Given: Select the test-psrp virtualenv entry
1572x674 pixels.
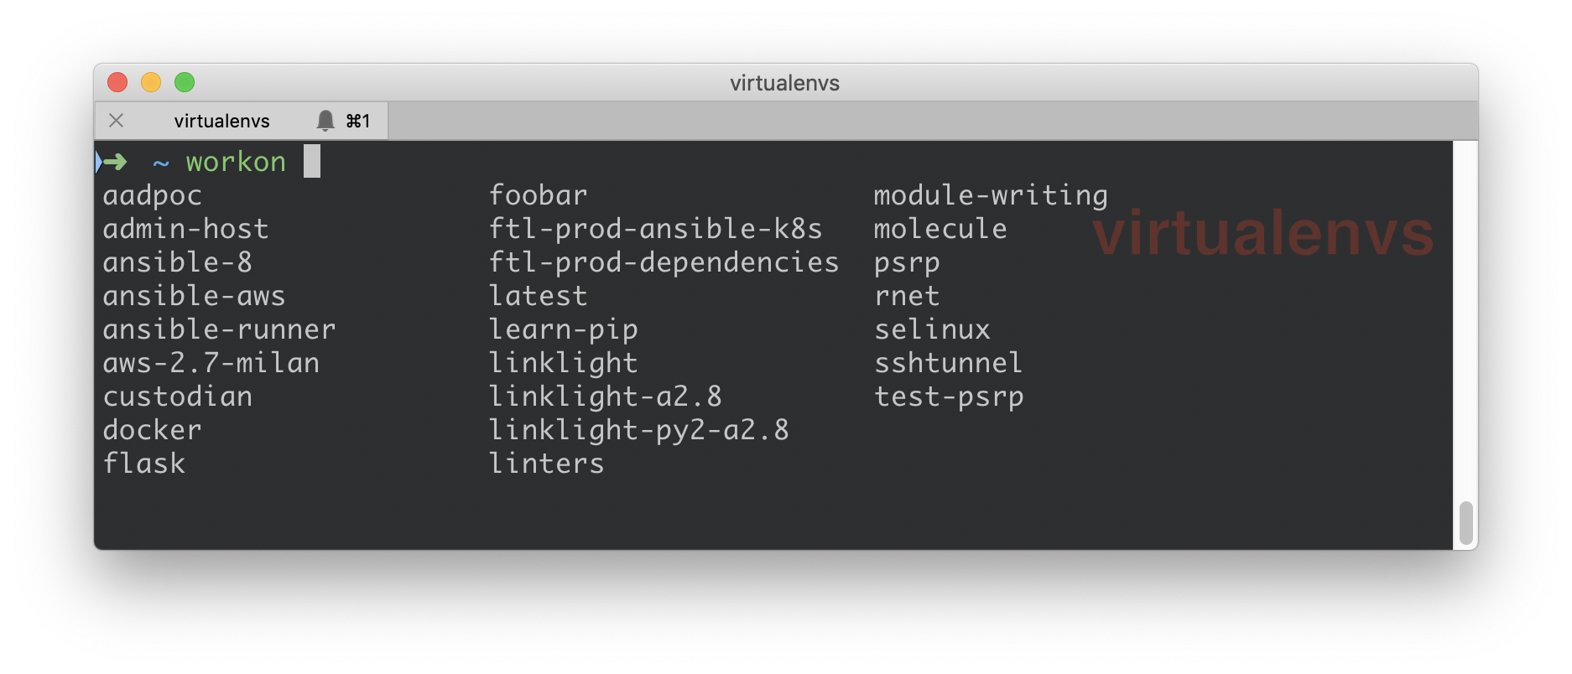Looking at the screenshot, I should pyautogui.click(x=949, y=396).
